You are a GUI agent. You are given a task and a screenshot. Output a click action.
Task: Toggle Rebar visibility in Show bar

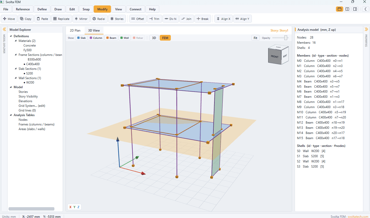pyautogui.click(x=138, y=38)
